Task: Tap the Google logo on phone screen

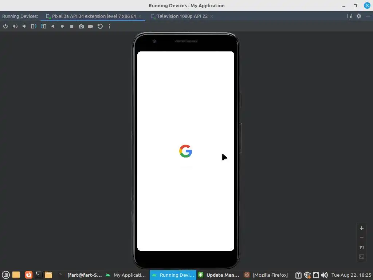Action: click(185, 151)
